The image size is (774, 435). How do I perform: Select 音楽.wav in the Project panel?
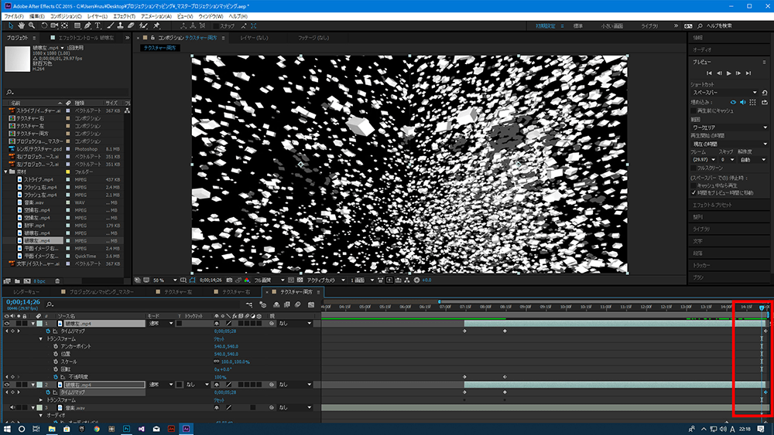(x=36, y=203)
